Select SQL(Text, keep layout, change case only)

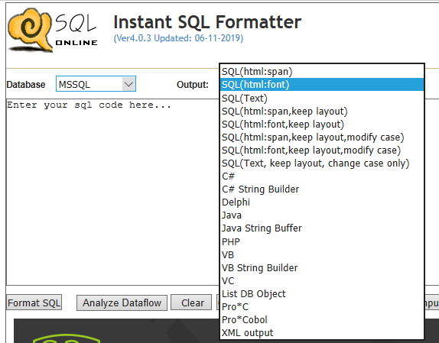coord(322,163)
